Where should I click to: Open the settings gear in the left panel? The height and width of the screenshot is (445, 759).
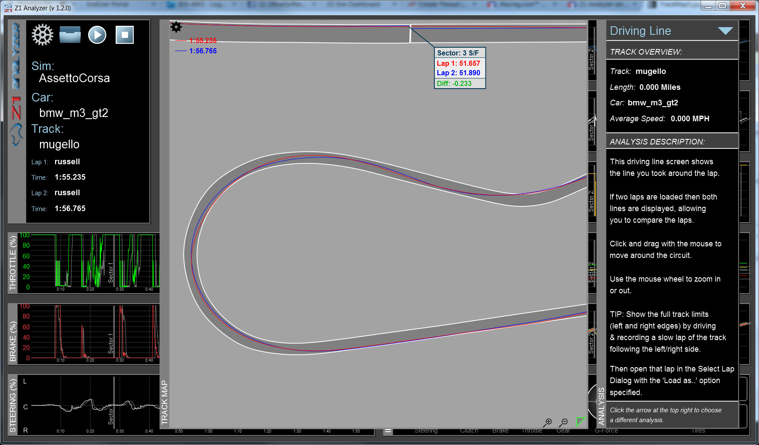[42, 35]
